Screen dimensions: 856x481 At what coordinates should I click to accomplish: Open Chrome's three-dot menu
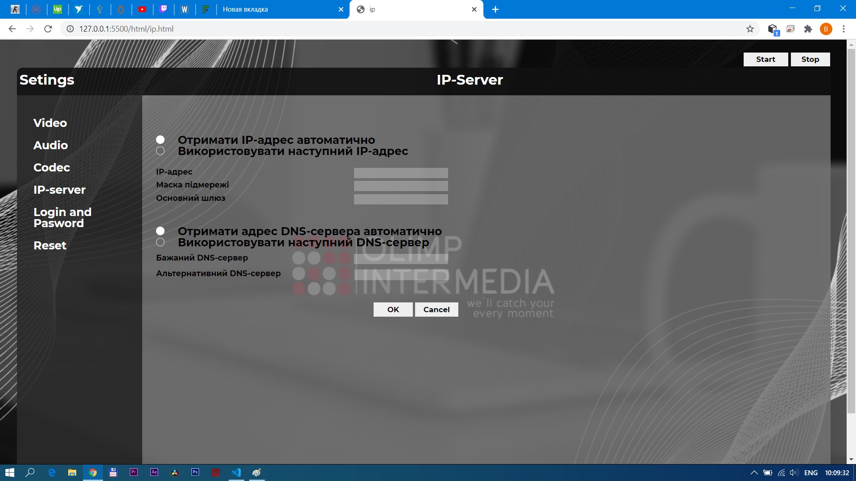844,29
